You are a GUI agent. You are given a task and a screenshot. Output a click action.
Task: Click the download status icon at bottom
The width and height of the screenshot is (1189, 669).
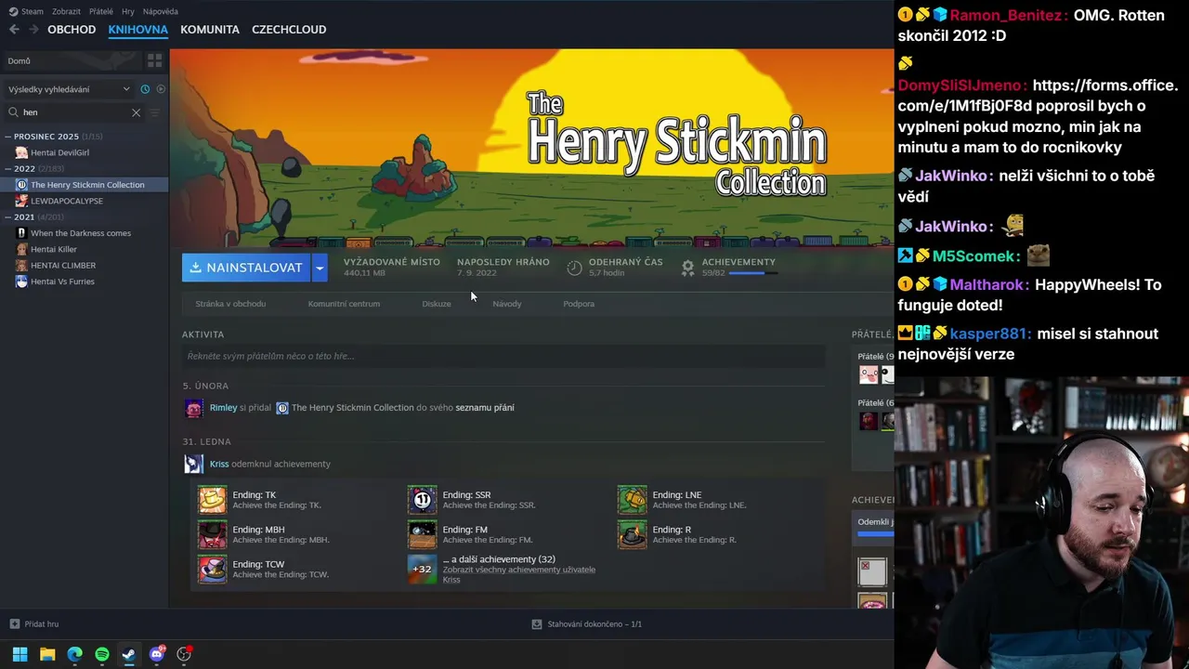[537, 624]
